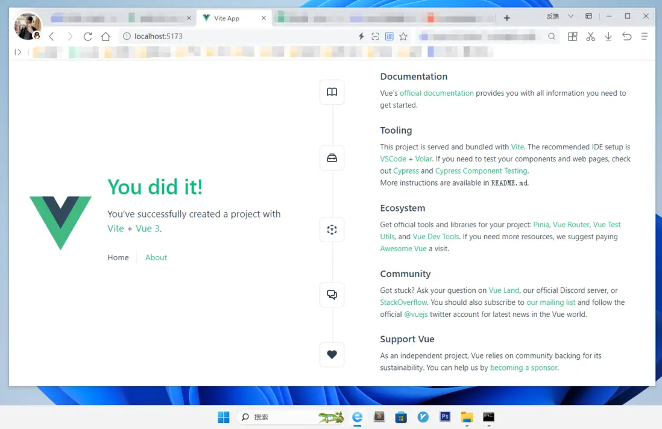
Task: Click the Home navigation link
Action: (x=118, y=257)
